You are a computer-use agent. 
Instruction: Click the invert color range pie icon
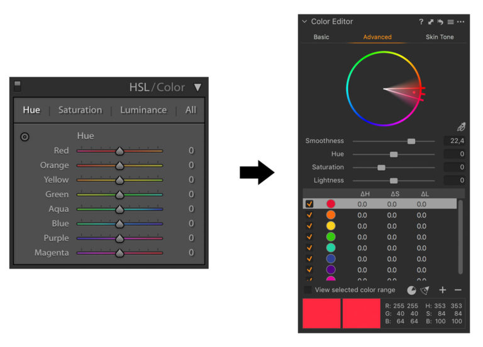tap(411, 290)
